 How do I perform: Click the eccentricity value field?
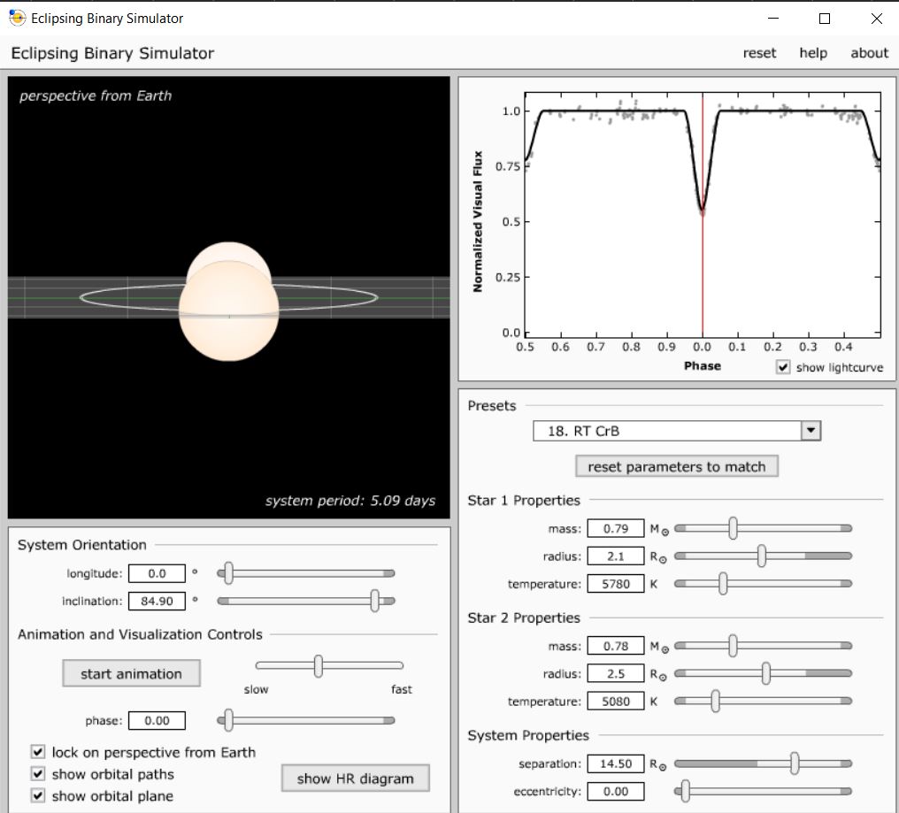click(616, 791)
